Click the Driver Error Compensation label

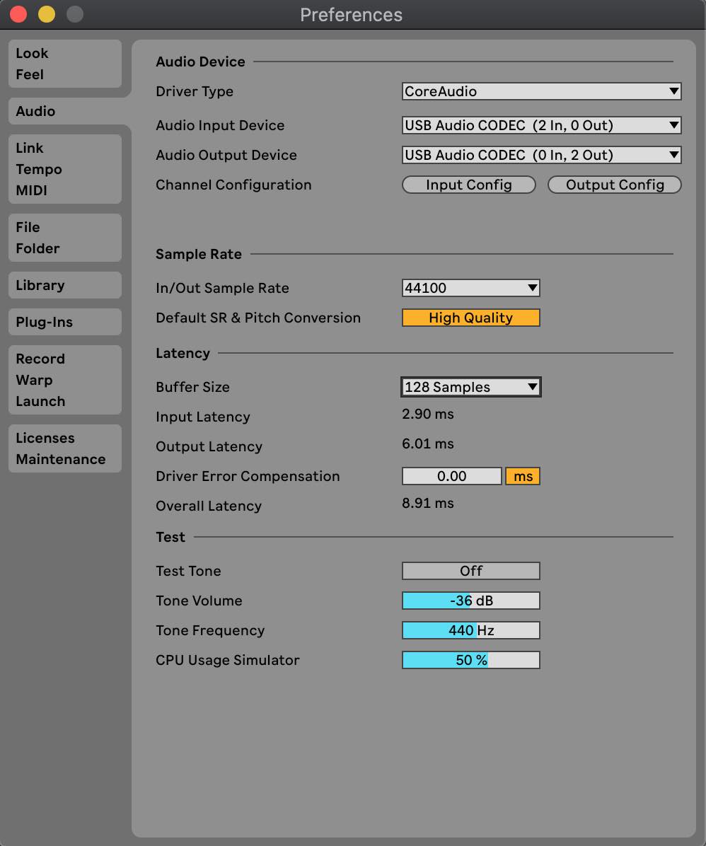point(248,477)
